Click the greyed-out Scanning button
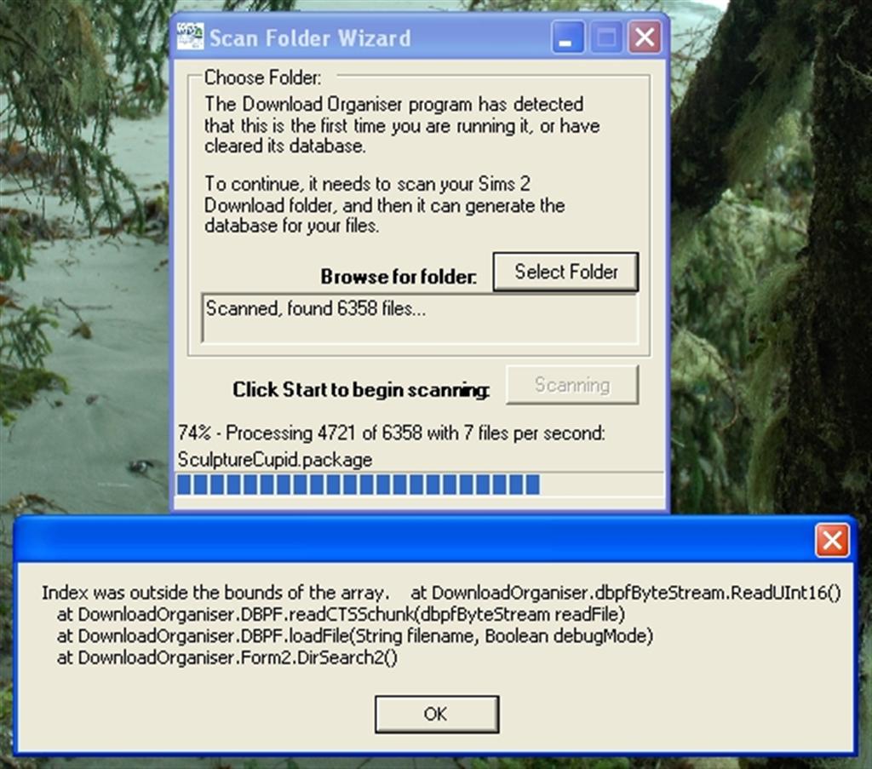 click(x=571, y=384)
